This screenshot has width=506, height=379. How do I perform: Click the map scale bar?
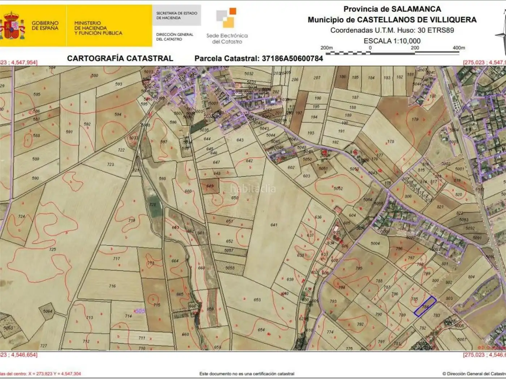(392, 53)
